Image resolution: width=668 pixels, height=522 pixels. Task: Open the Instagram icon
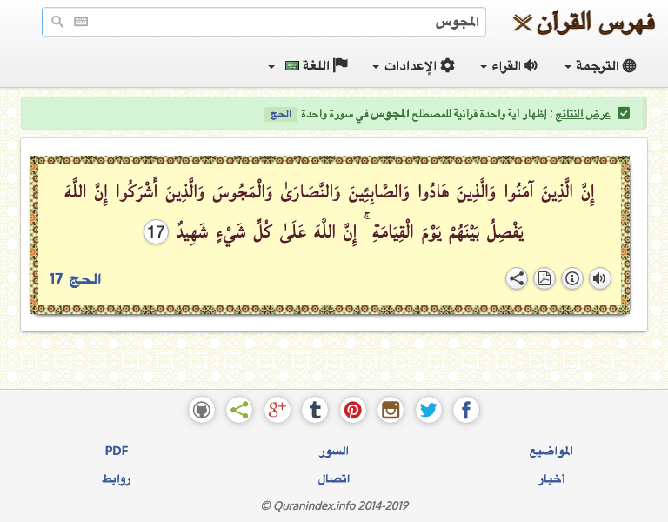[x=391, y=411]
